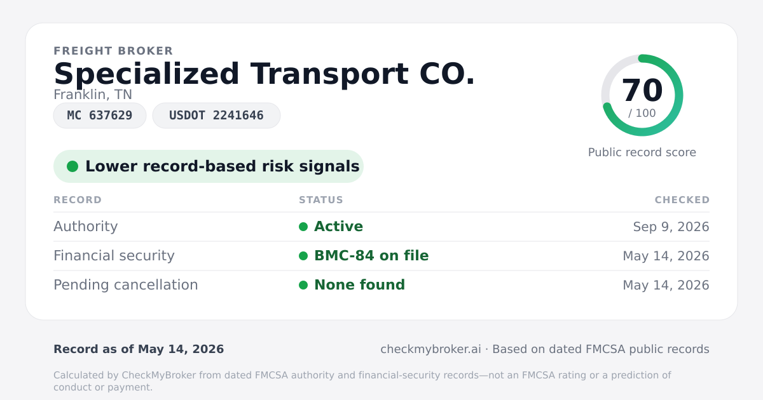Select the USDOT 2241646 pill
Image resolution: width=763 pixels, height=400 pixels.
(216, 116)
